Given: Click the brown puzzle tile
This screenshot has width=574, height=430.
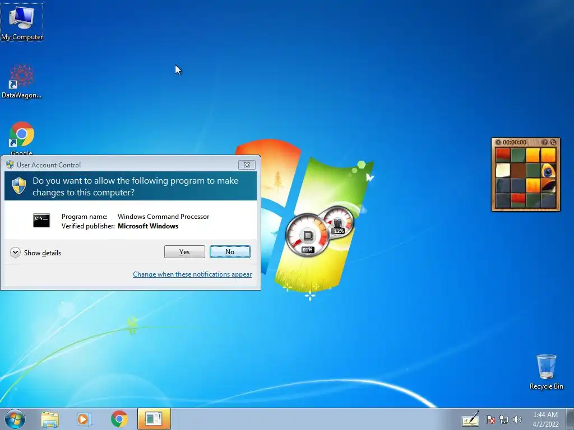Looking at the screenshot, I should pyautogui.click(x=518, y=170).
